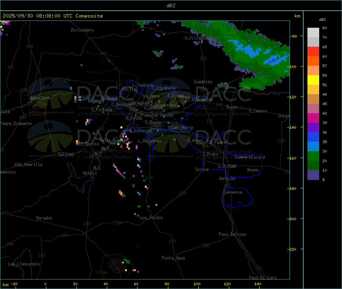Click the Aero_GA label
The width and height of the screenshot is (342, 289).
[x=227, y=178]
